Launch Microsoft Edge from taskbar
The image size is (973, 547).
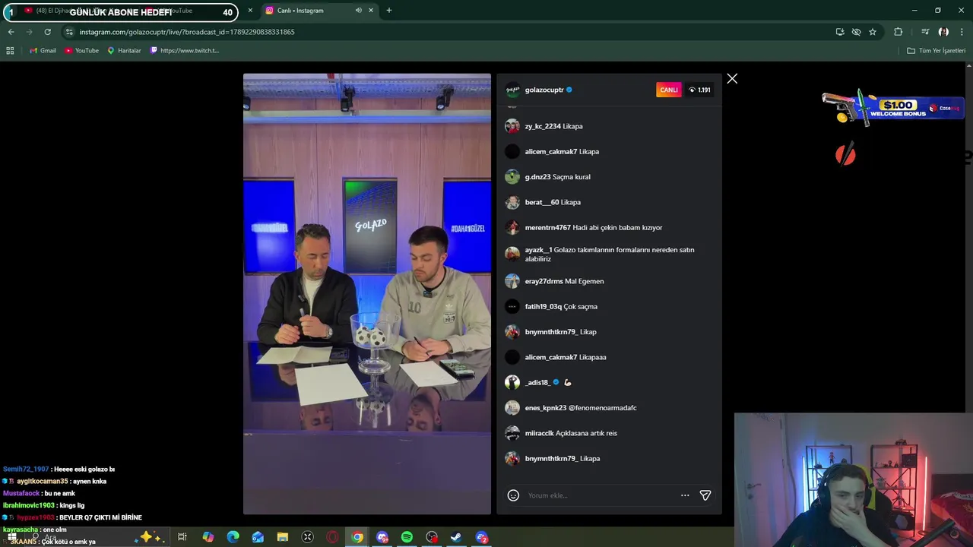pyautogui.click(x=233, y=537)
